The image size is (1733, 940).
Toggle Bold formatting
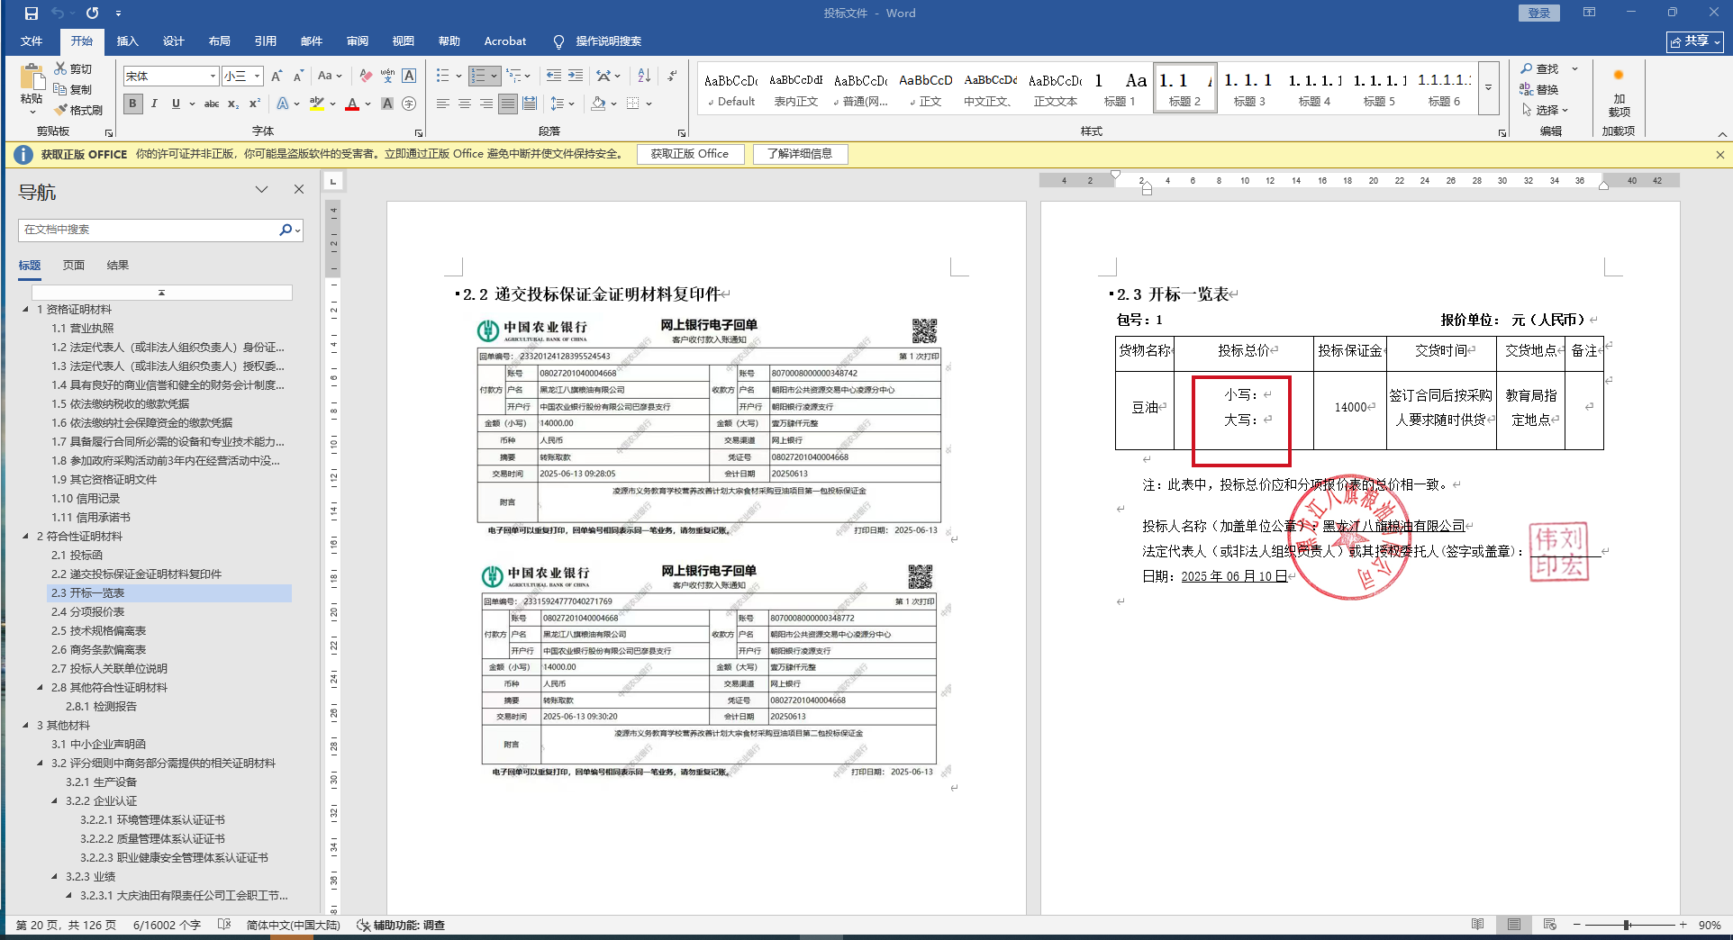132,104
